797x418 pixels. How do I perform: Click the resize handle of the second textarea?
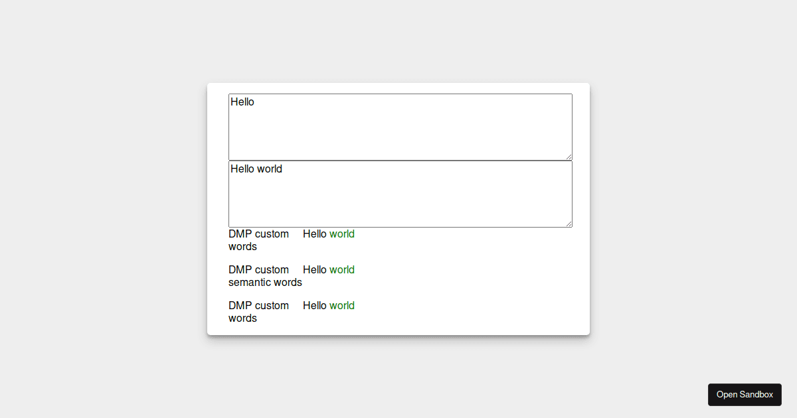[568, 223]
